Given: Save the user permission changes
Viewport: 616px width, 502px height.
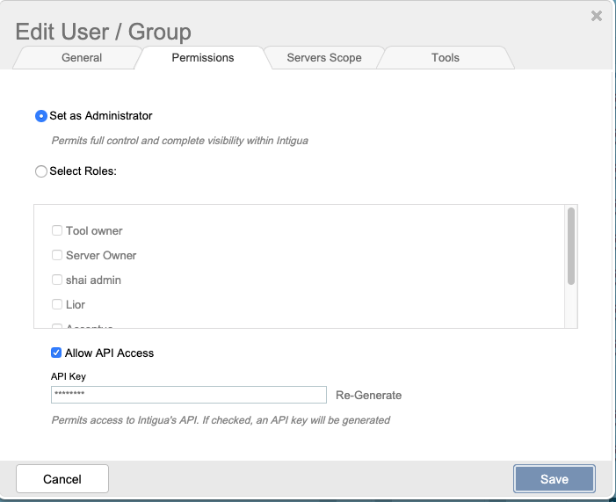Looking at the screenshot, I should [x=554, y=479].
